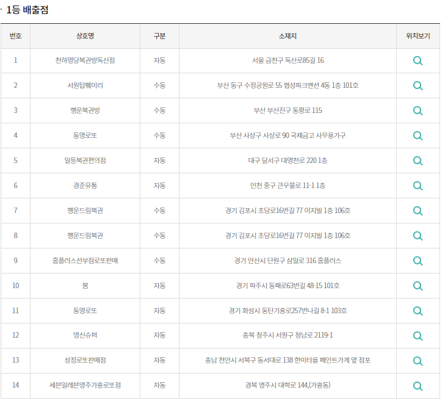Click the 상호명 column header
445x406 pixels.
(85, 36)
